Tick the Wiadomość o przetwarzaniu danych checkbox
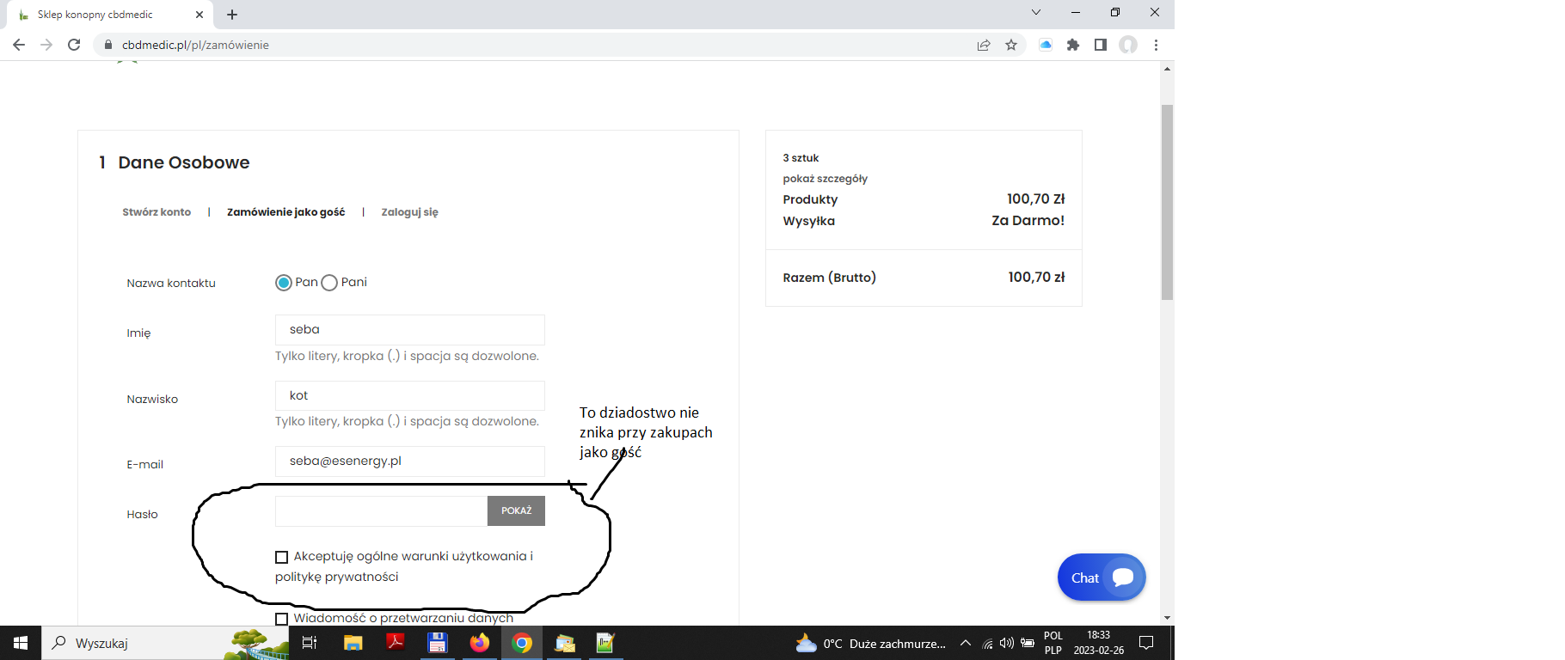The image size is (1565, 660). [x=281, y=619]
